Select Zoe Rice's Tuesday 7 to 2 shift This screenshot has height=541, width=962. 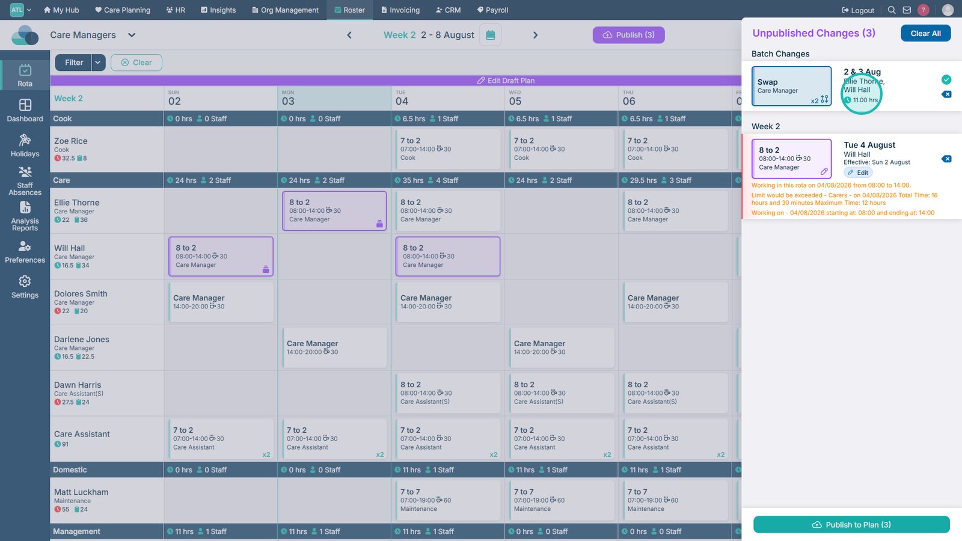[447, 149]
